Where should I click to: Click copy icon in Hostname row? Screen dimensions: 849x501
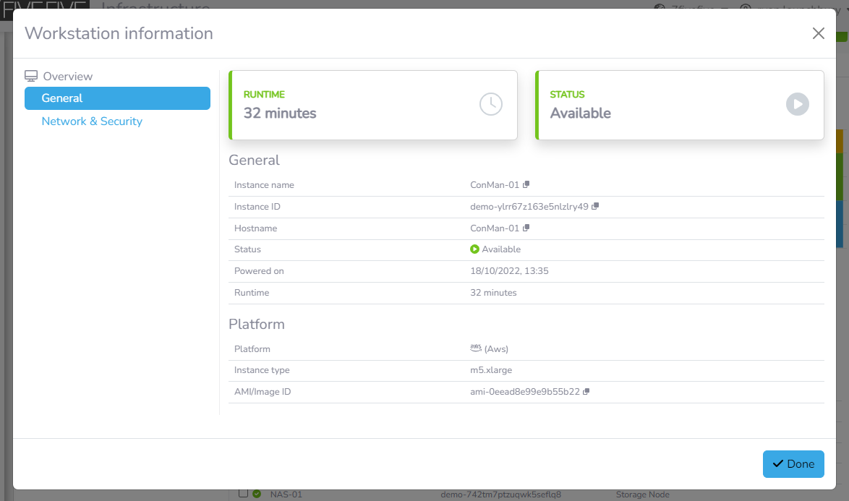pyautogui.click(x=526, y=228)
